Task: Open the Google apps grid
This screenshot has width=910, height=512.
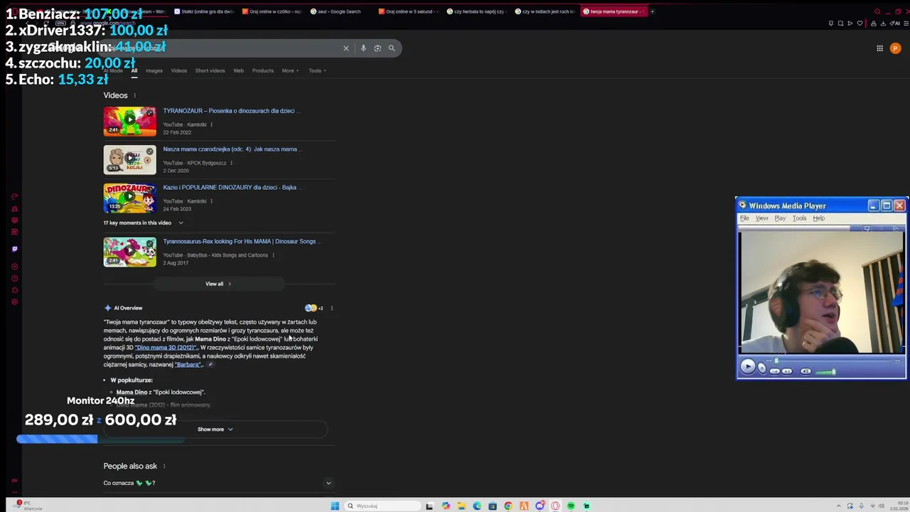Action: pyautogui.click(x=879, y=48)
